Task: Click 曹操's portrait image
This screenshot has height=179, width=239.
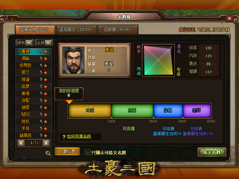Action: (73, 60)
